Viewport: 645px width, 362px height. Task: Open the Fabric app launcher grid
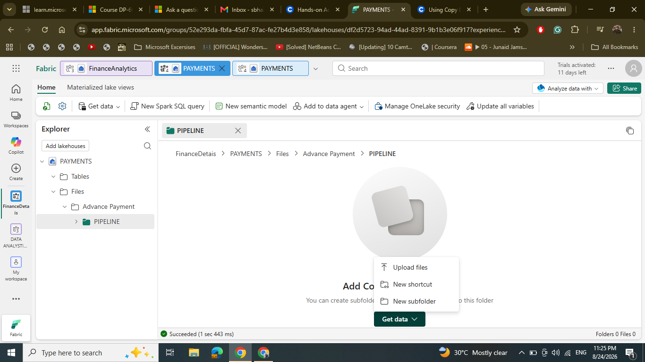point(16,68)
